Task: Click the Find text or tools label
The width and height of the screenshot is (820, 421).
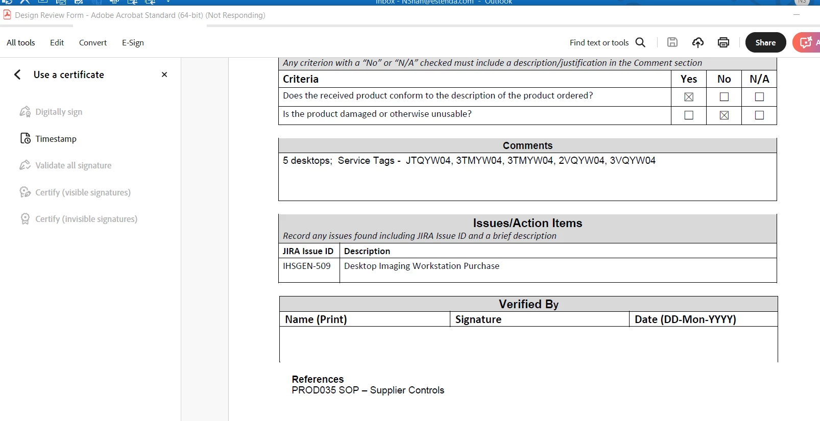Action: pyautogui.click(x=599, y=43)
